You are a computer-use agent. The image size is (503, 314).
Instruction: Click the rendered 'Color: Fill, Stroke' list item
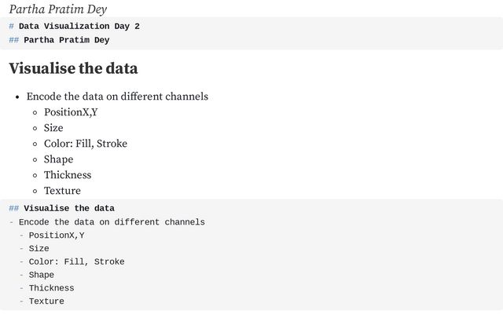click(x=86, y=144)
